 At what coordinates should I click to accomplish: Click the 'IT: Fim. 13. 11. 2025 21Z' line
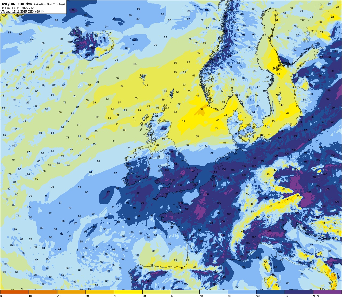[17, 8]
